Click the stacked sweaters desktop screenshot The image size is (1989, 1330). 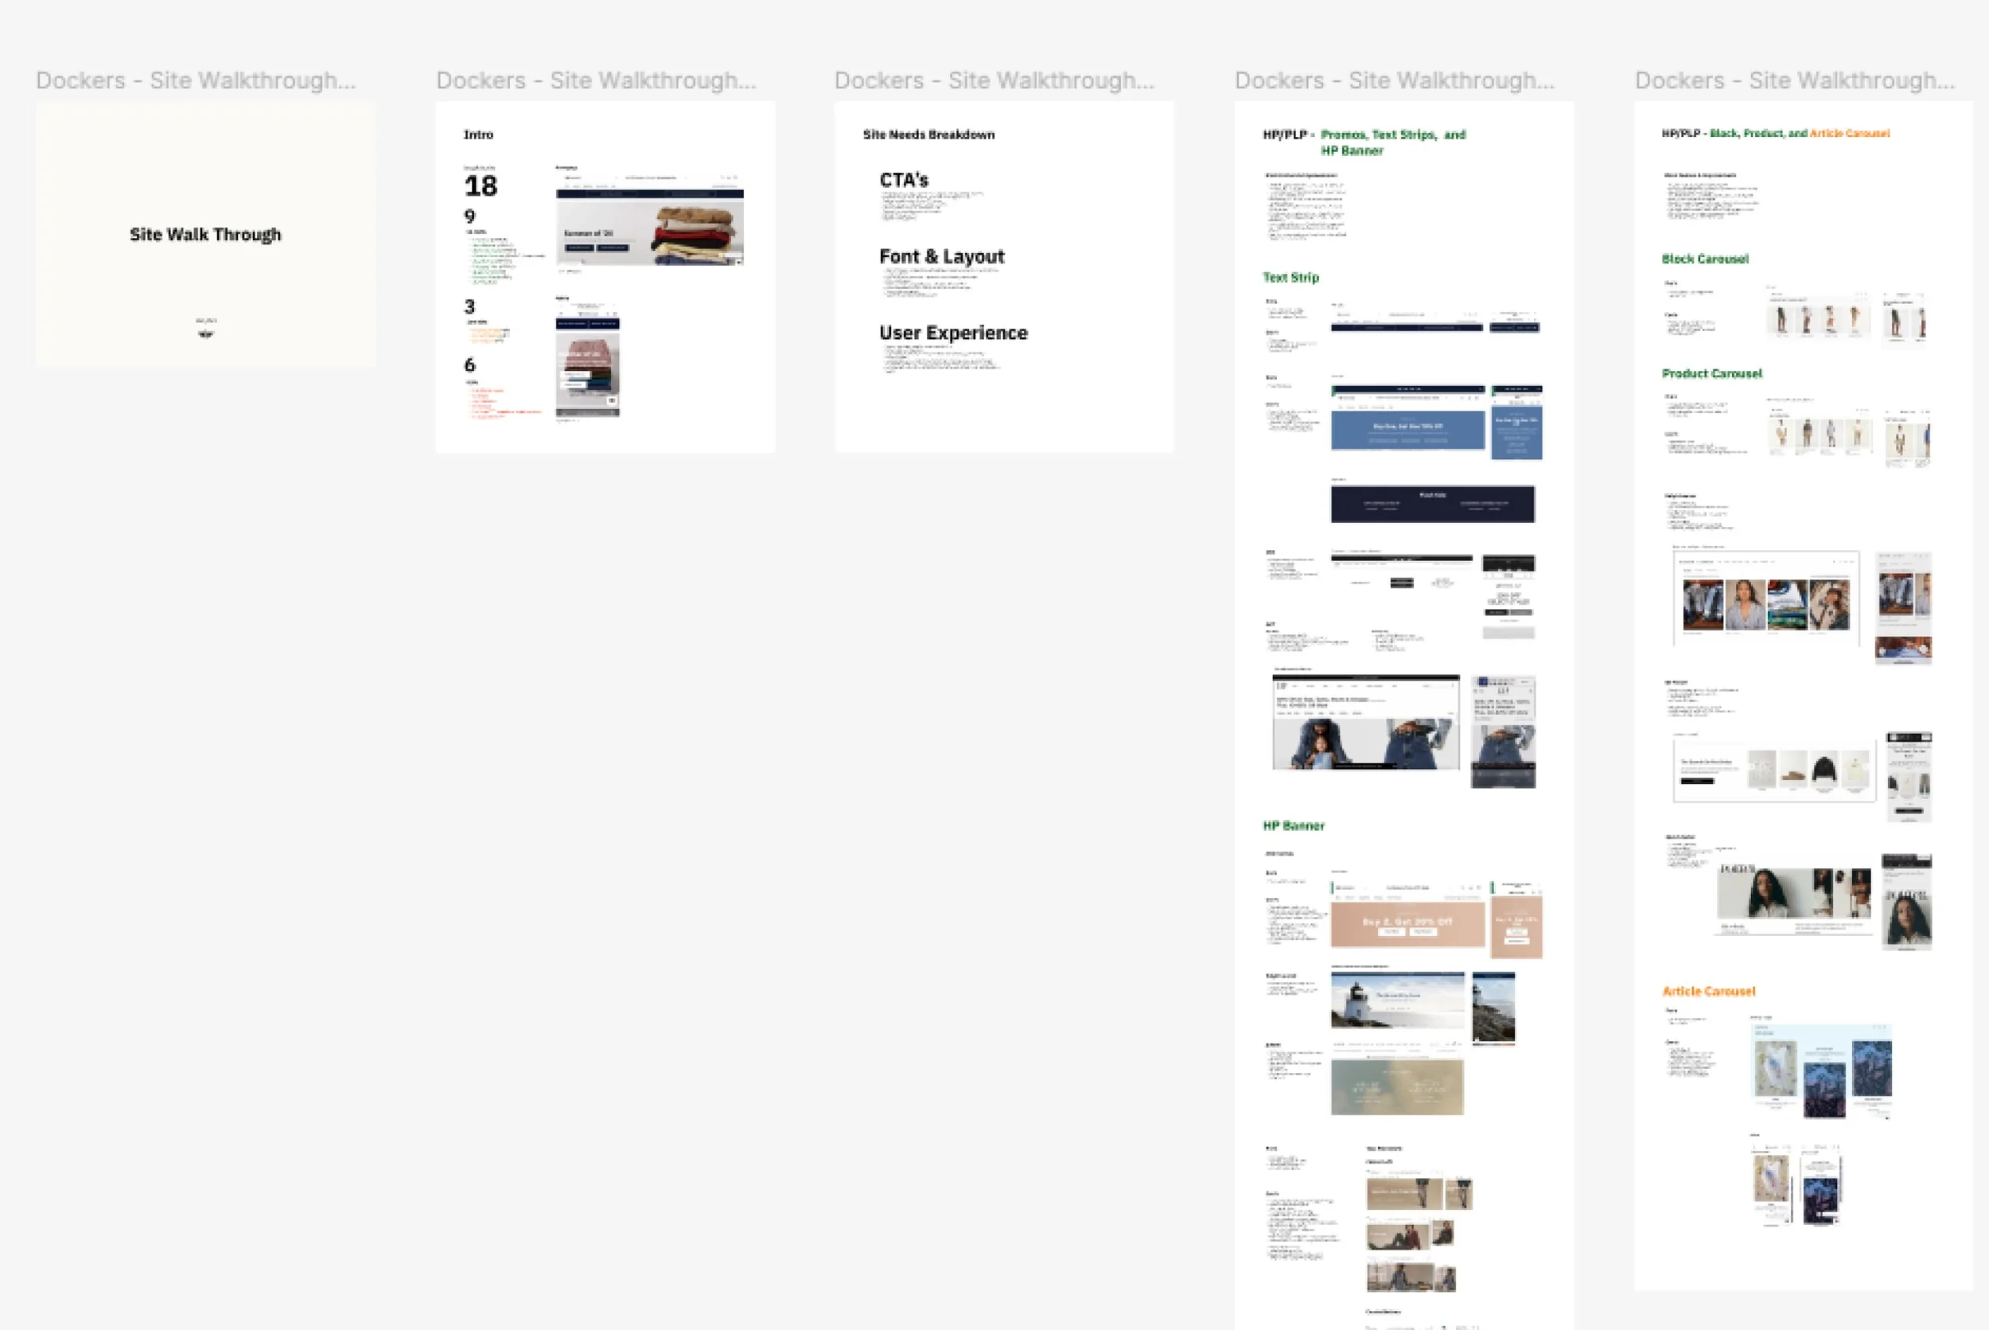[x=649, y=228]
